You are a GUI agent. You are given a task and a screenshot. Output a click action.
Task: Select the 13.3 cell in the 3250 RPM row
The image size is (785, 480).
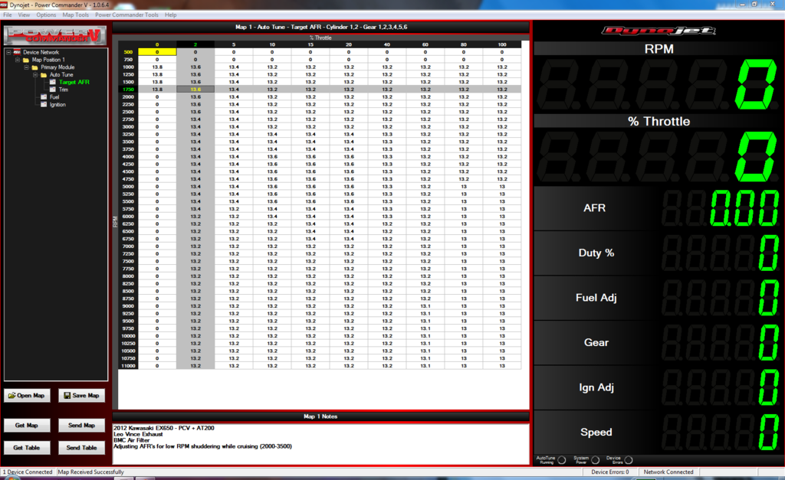pyautogui.click(x=387, y=135)
